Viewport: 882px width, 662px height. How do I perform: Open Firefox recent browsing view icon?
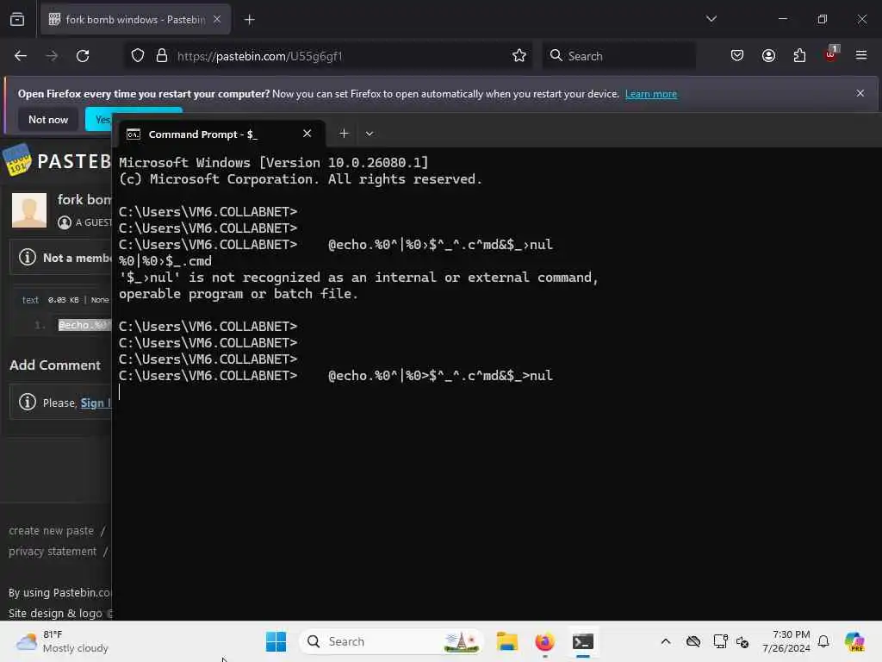point(17,20)
